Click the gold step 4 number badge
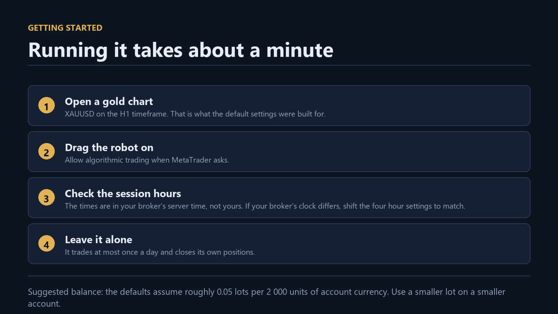 coord(46,244)
